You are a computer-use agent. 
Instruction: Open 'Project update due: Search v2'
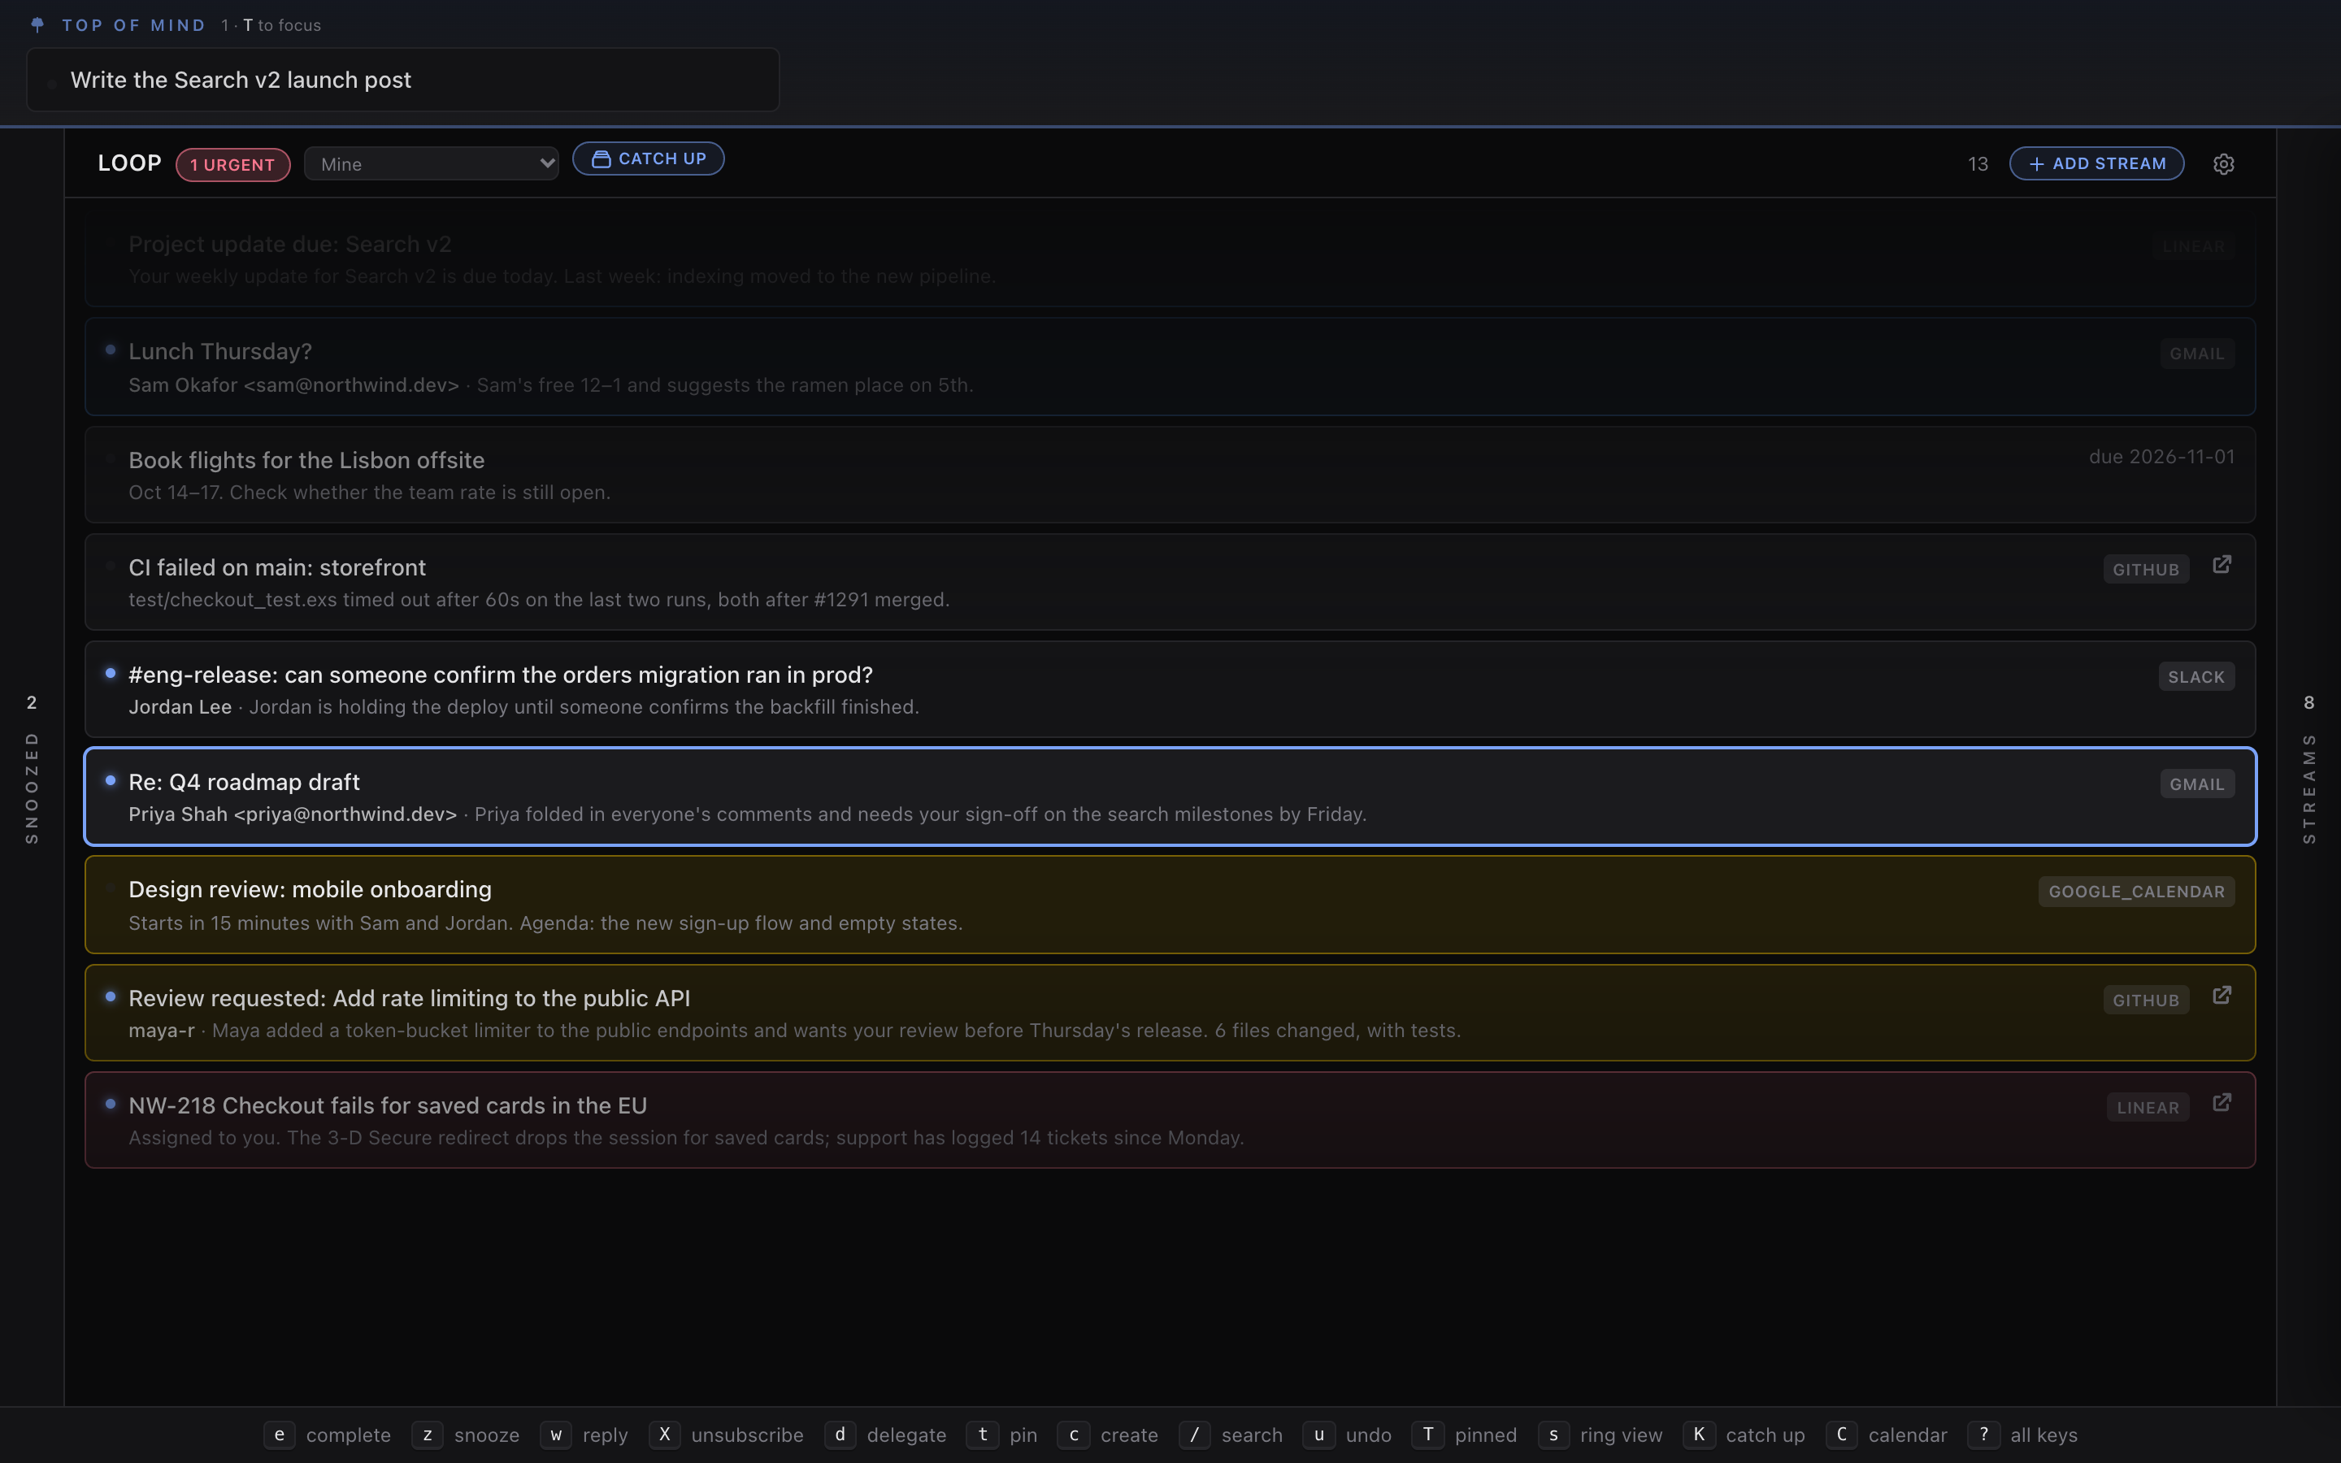tap(1170, 259)
